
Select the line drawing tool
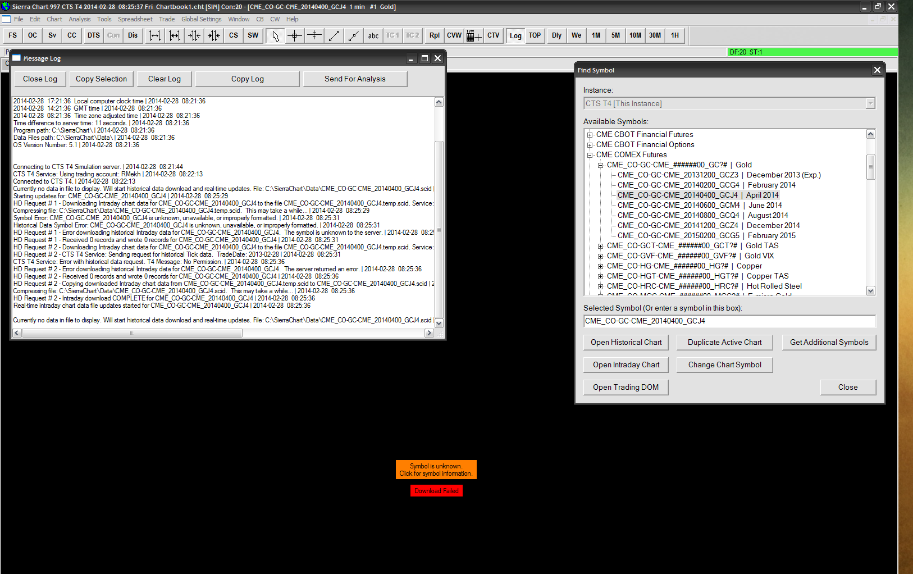point(334,35)
